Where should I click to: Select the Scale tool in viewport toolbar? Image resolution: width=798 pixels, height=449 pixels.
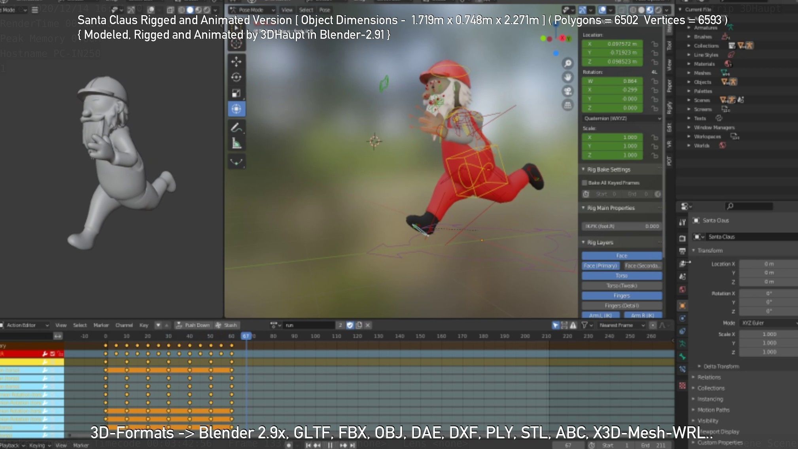click(x=236, y=93)
